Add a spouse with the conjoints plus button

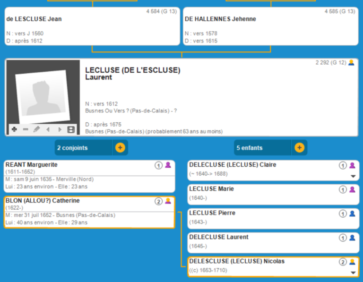[x=120, y=148]
